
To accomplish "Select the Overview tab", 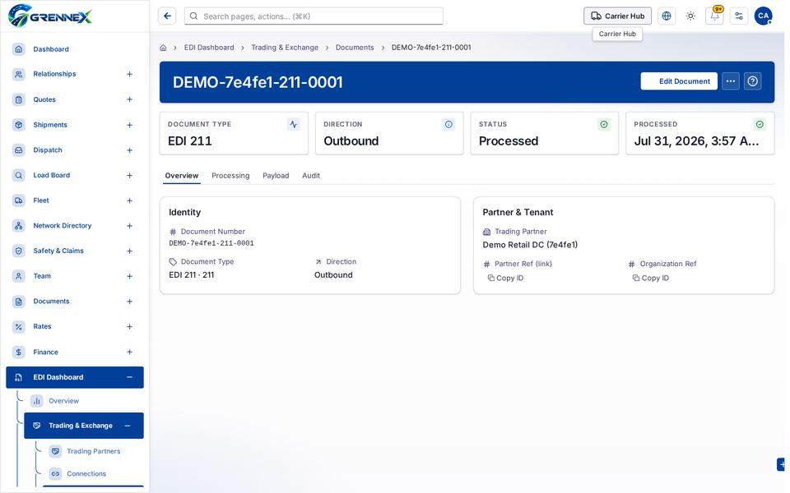I will point(181,176).
